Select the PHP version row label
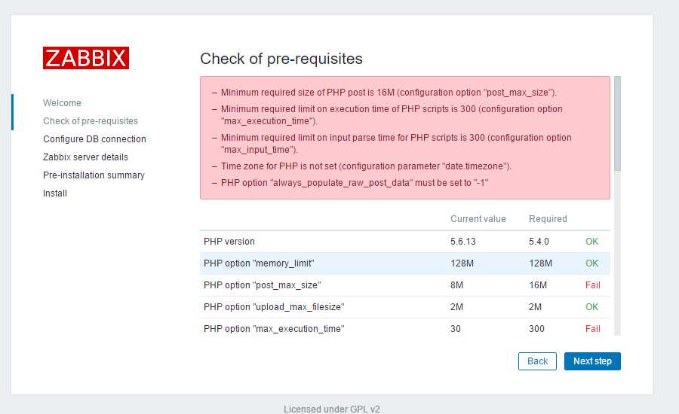The image size is (679, 414). [229, 242]
